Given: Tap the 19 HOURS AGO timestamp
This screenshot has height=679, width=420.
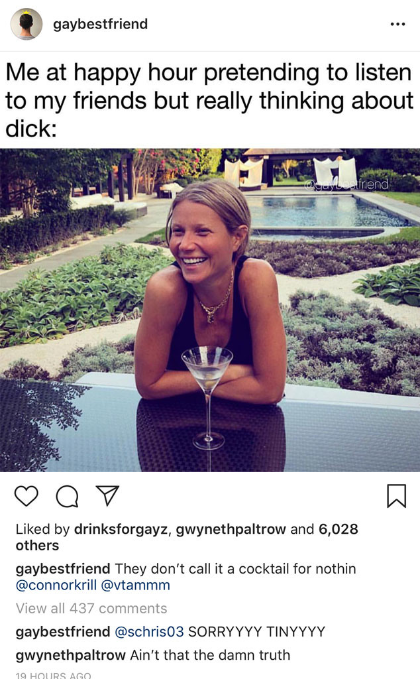Looking at the screenshot, I should point(53,675).
